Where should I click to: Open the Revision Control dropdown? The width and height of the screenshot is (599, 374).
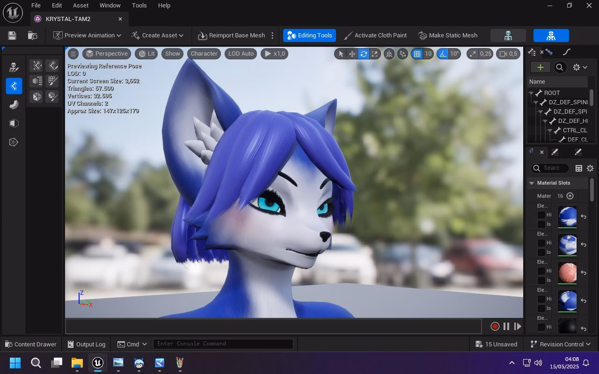[x=561, y=345]
